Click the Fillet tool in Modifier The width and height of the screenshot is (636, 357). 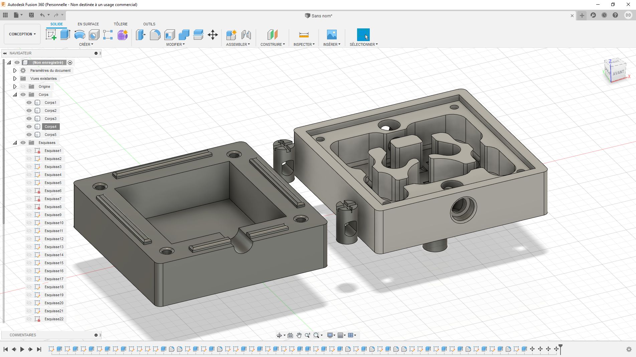(155, 35)
